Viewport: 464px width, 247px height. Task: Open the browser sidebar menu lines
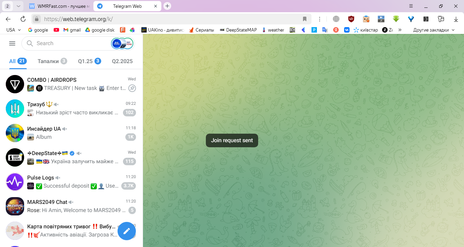tap(411, 6)
